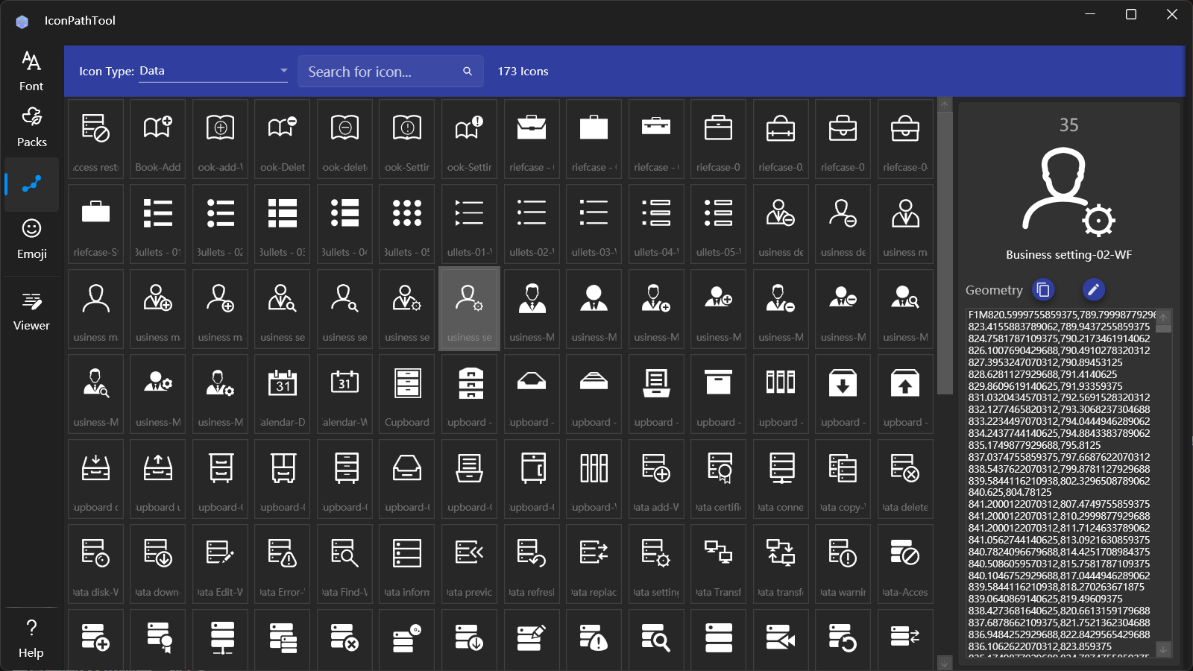The height and width of the screenshot is (671, 1193).
Task: Open the Icon Type dropdown
Action: click(213, 71)
